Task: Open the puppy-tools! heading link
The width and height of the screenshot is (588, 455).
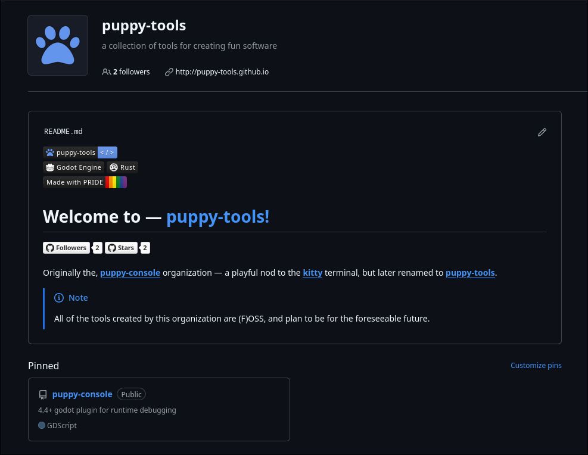Action: click(x=217, y=217)
